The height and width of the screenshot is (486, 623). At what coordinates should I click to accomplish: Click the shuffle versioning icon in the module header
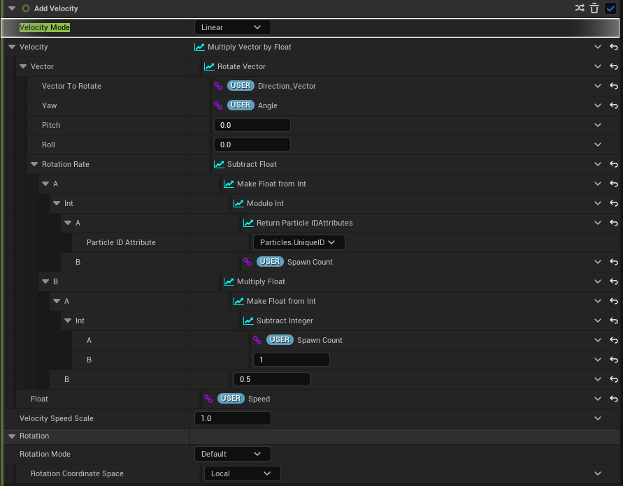581,8
